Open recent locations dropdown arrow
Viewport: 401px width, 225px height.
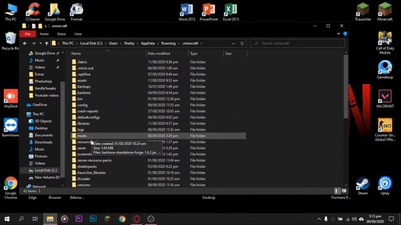pyautogui.click(x=40, y=43)
